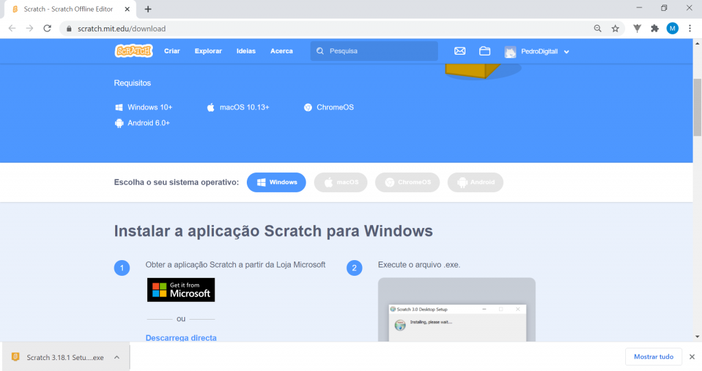Click the funnel-shaped extension icon
The image size is (702, 371).
pos(637,28)
